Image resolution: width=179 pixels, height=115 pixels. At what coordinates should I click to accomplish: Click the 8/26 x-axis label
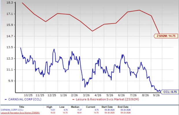pyautogui.click(x=145, y=95)
